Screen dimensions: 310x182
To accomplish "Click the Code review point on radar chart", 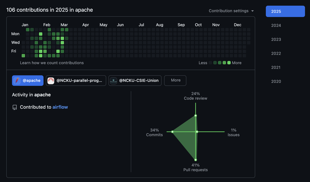I will (196, 116).
